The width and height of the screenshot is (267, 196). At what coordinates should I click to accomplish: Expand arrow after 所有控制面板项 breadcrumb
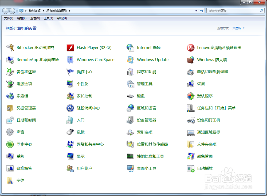70,11
